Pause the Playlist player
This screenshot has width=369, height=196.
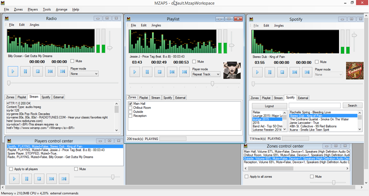[147, 72]
